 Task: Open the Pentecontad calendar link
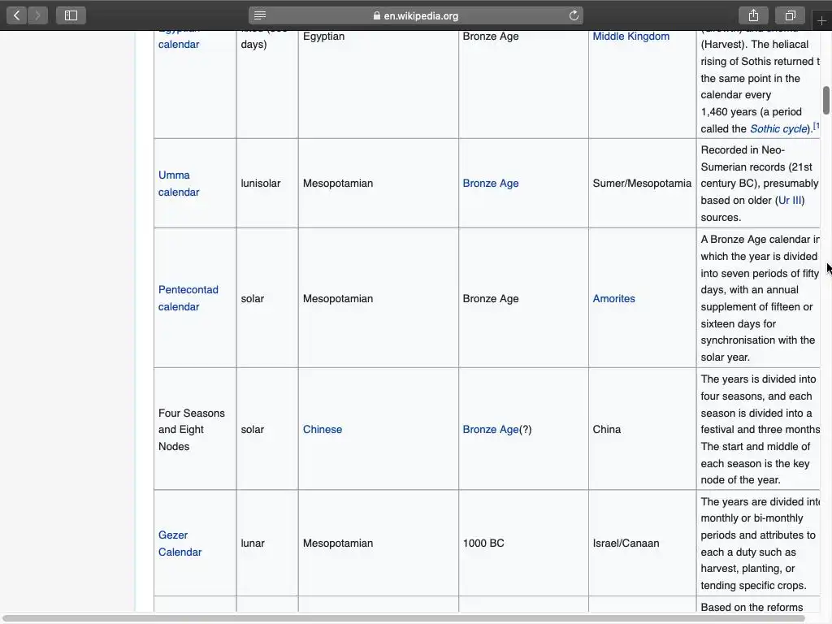188,298
